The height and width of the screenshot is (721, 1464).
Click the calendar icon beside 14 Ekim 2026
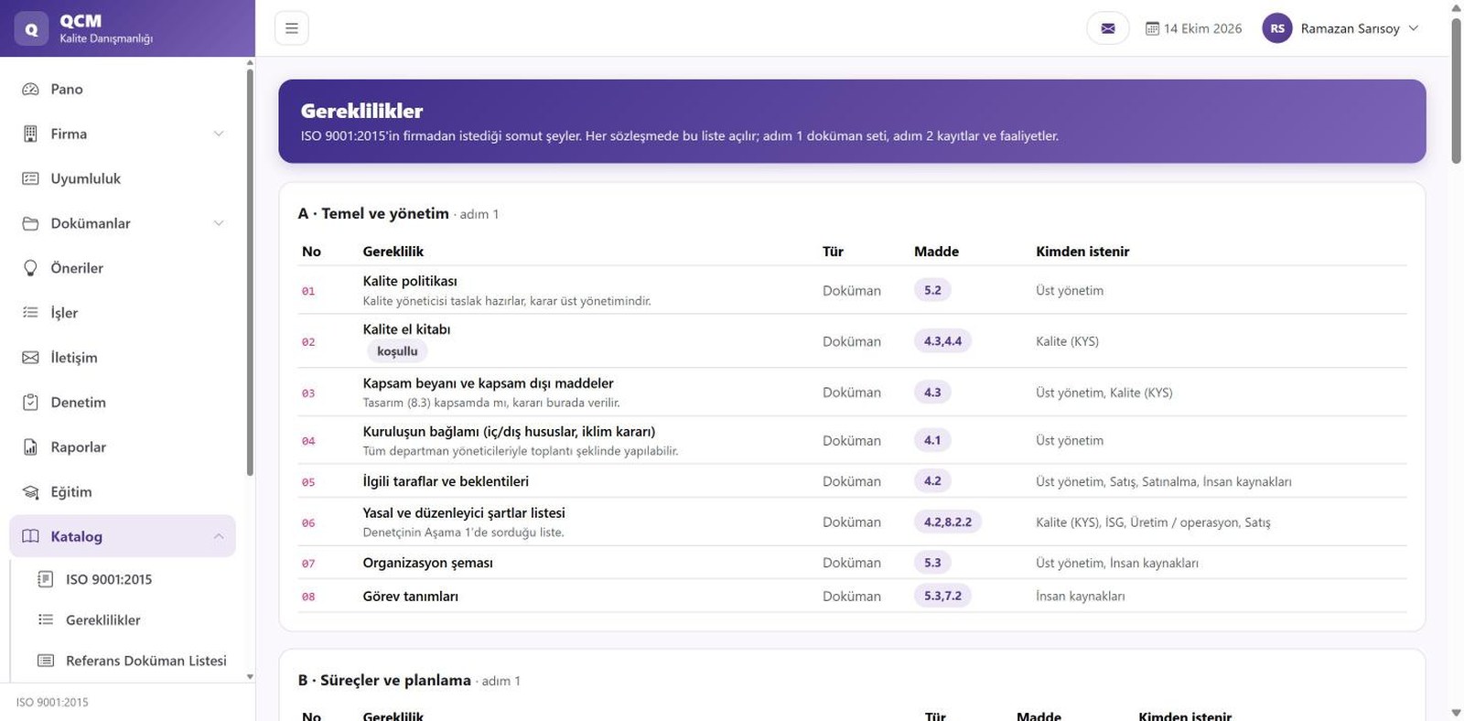pyautogui.click(x=1152, y=28)
